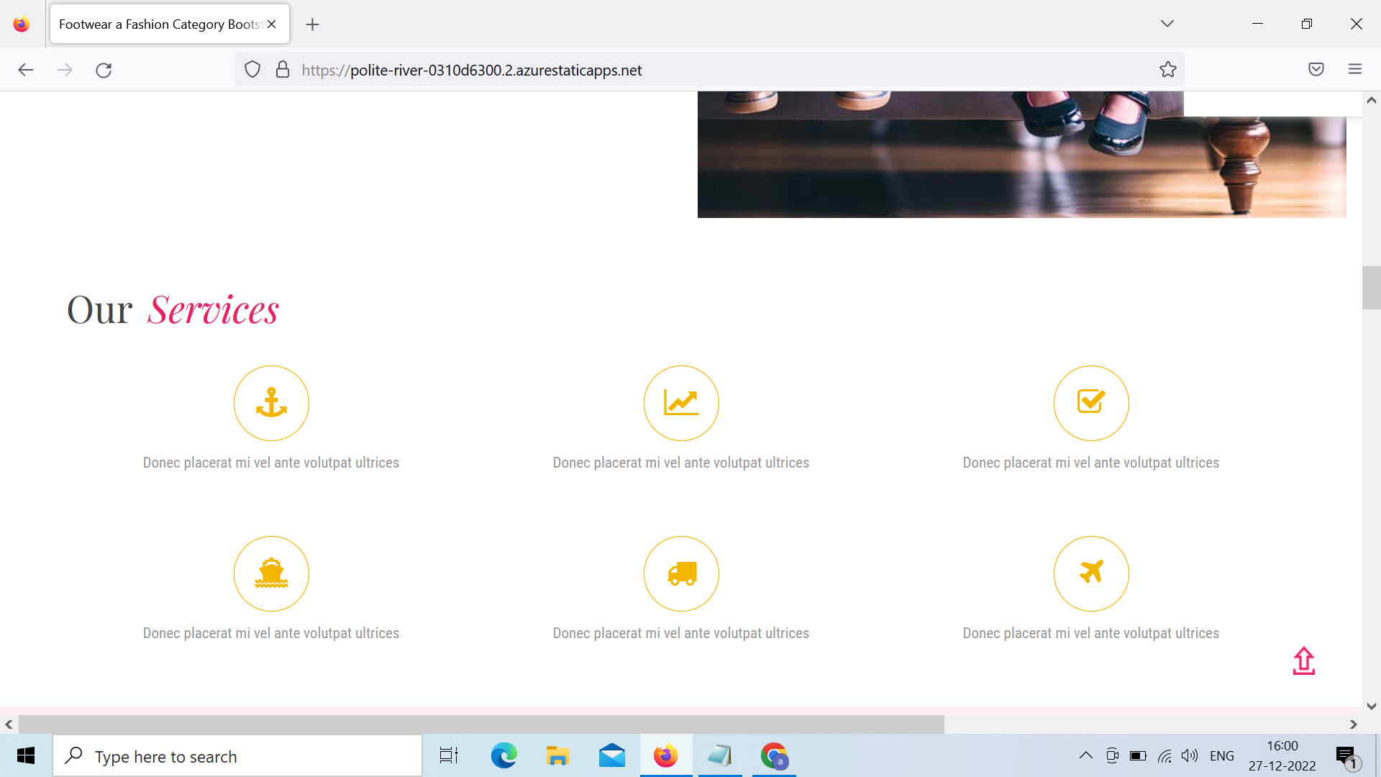Open the Firefox application menu
1381x777 pixels.
pyautogui.click(x=1355, y=70)
